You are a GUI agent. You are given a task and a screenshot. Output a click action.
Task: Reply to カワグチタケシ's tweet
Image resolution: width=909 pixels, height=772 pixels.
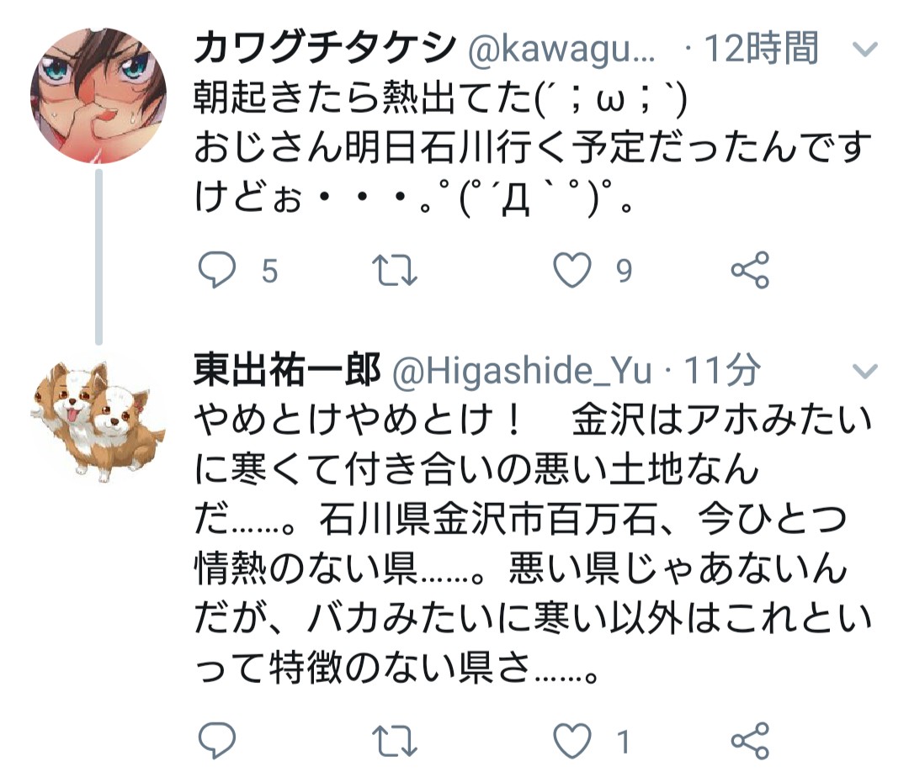[x=217, y=270]
